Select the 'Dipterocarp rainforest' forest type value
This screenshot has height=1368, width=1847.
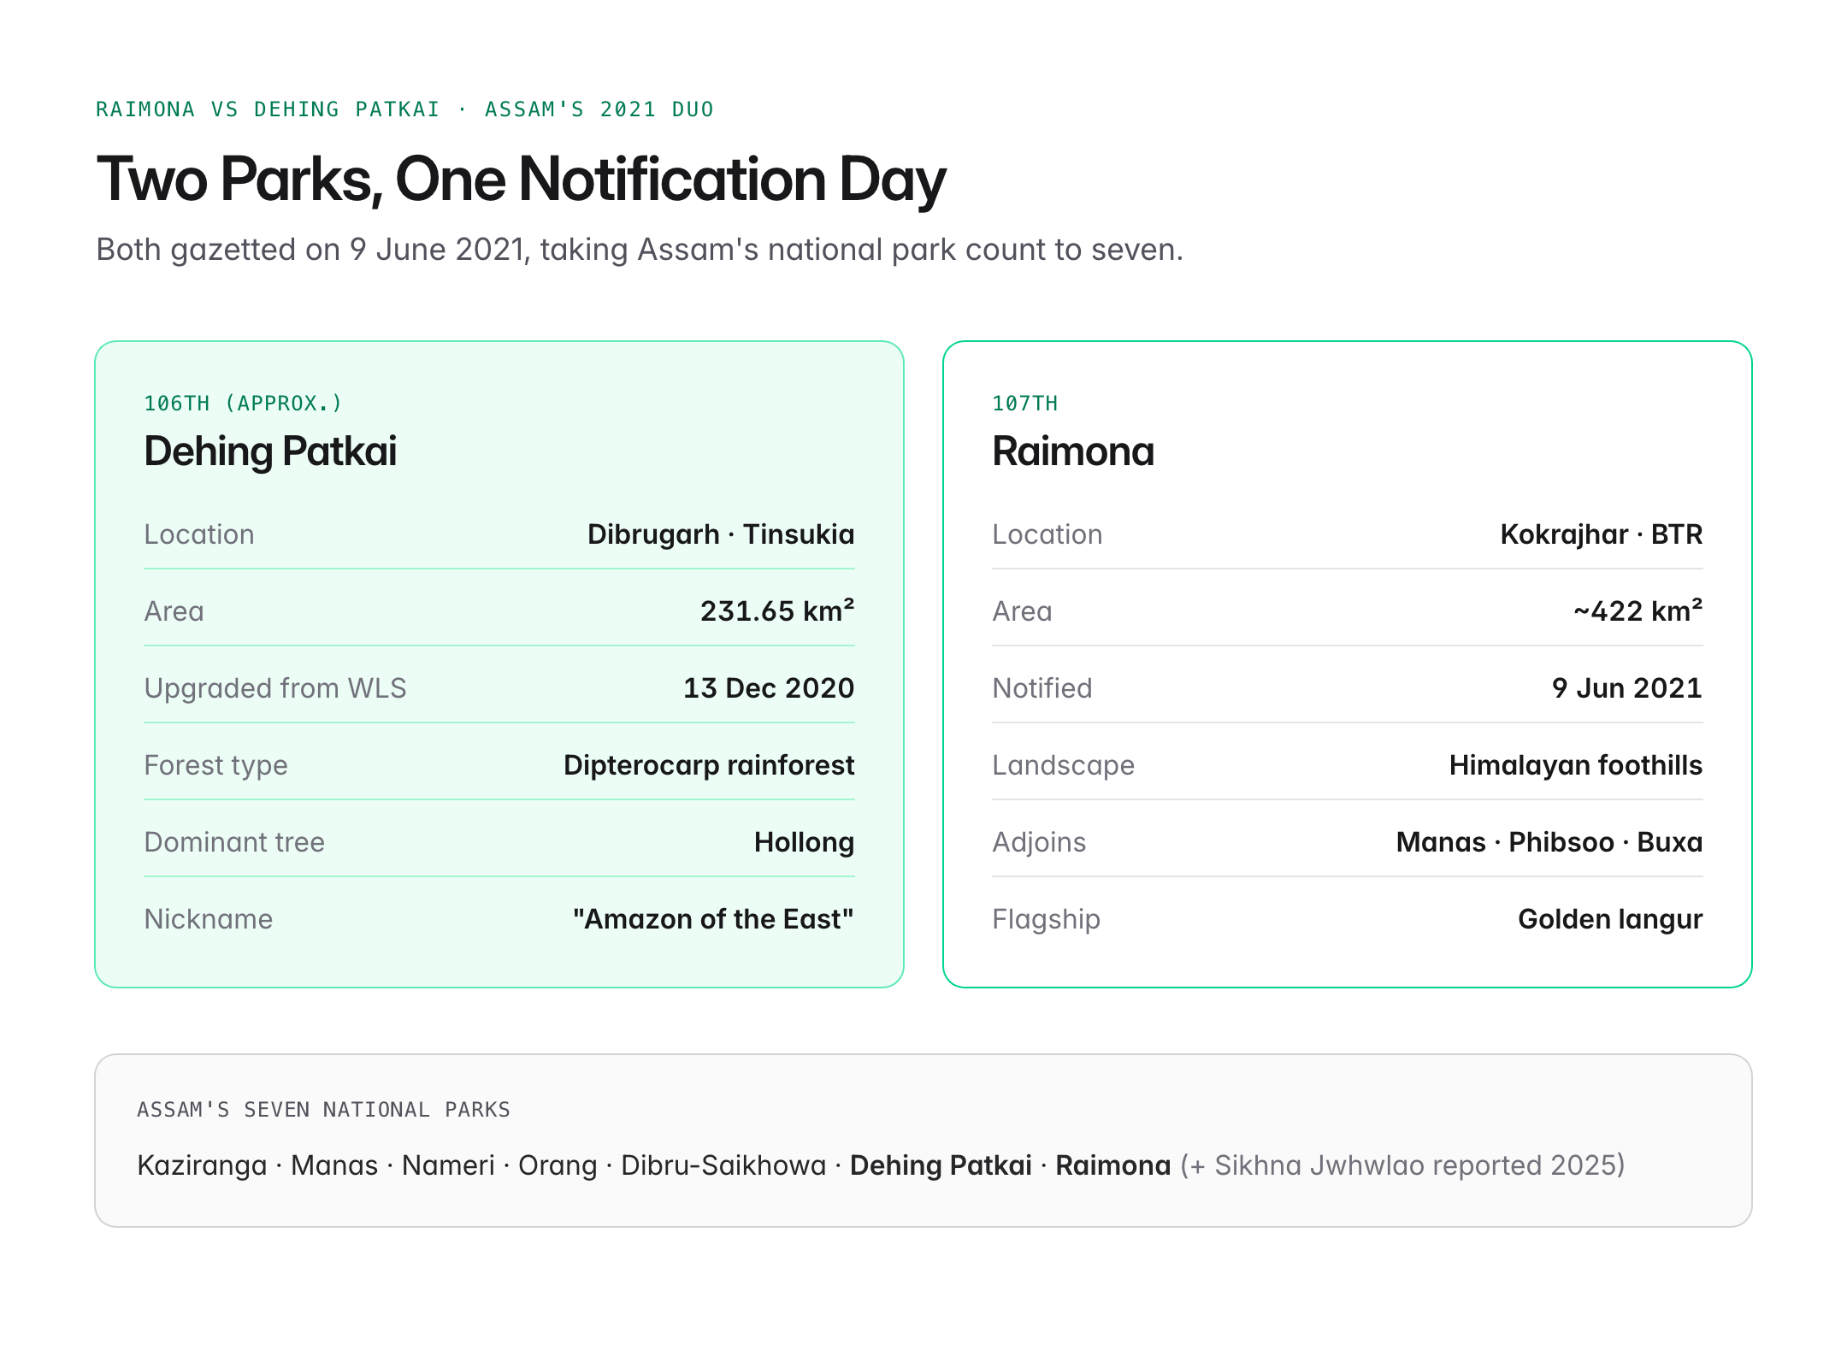point(709,765)
